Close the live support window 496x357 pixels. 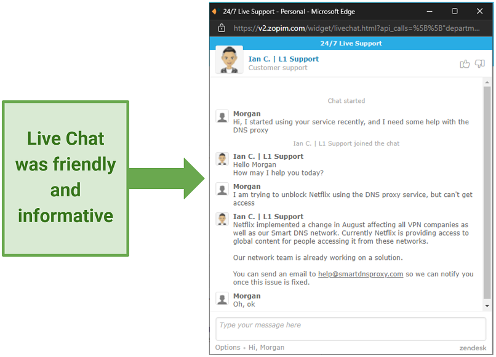479,12
